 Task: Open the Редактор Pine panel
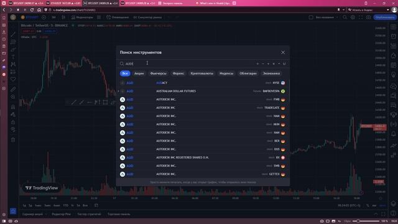pyautogui.click(x=61, y=214)
